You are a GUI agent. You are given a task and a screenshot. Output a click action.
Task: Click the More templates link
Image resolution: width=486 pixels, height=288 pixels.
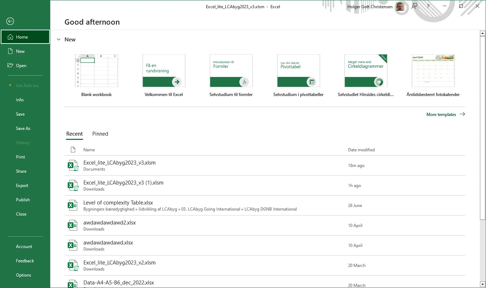446,115
